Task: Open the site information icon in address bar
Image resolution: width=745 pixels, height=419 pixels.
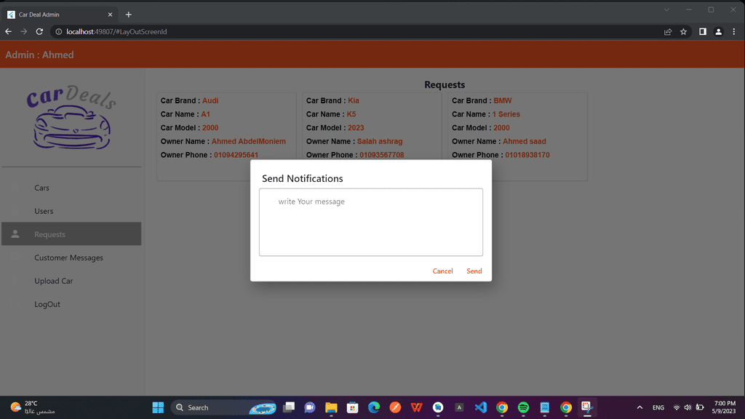Action: (x=59, y=32)
